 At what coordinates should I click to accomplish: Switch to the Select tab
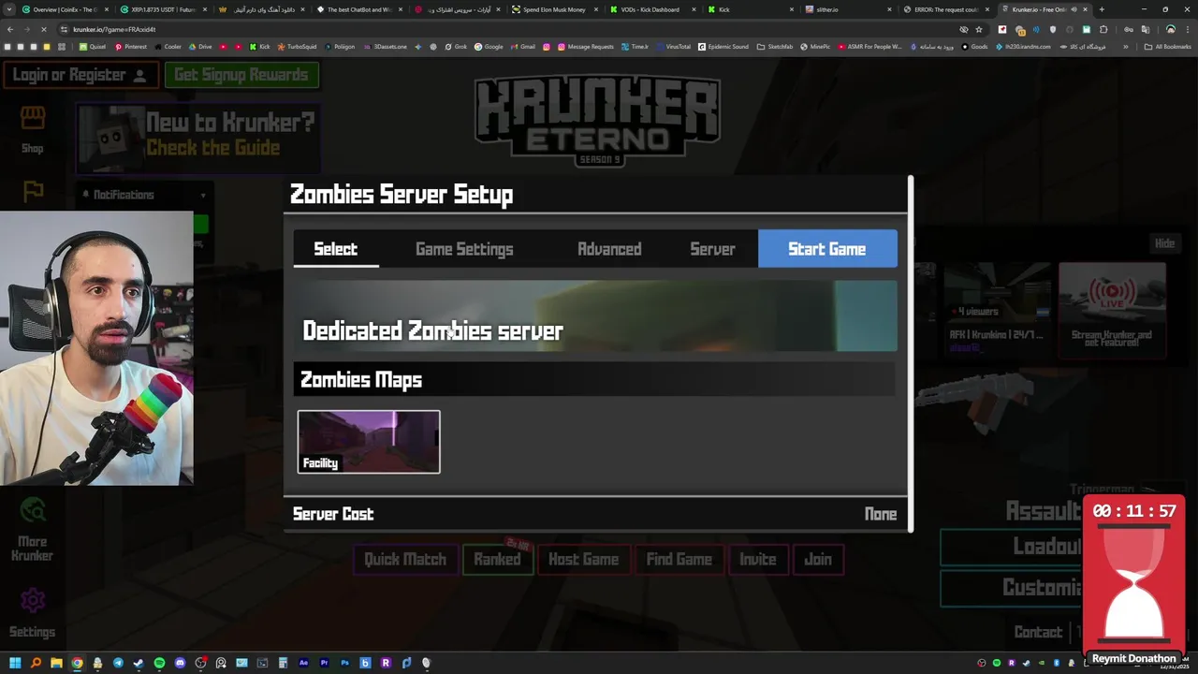click(336, 249)
